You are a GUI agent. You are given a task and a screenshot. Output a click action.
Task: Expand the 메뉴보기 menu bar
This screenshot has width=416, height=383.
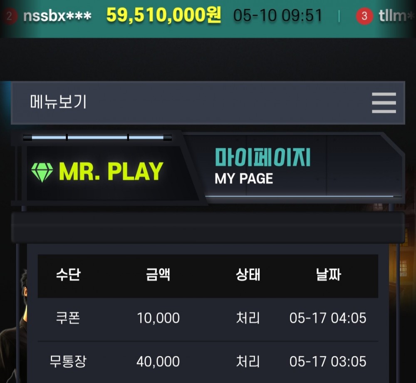click(208, 103)
